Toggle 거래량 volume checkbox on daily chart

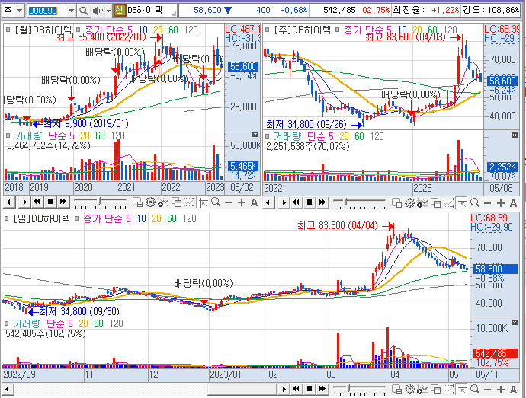pyautogui.click(x=6, y=323)
